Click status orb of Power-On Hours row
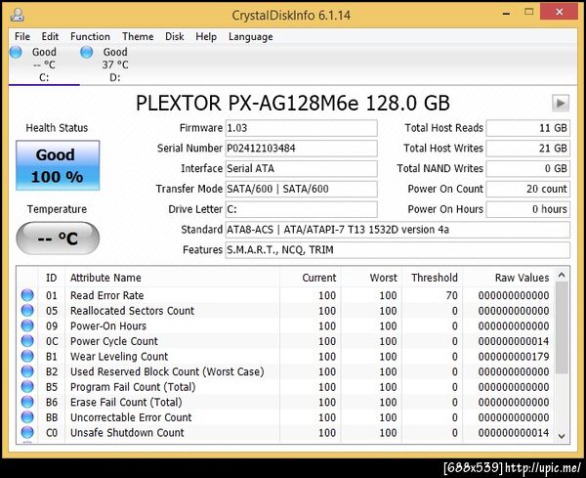 tap(27, 326)
